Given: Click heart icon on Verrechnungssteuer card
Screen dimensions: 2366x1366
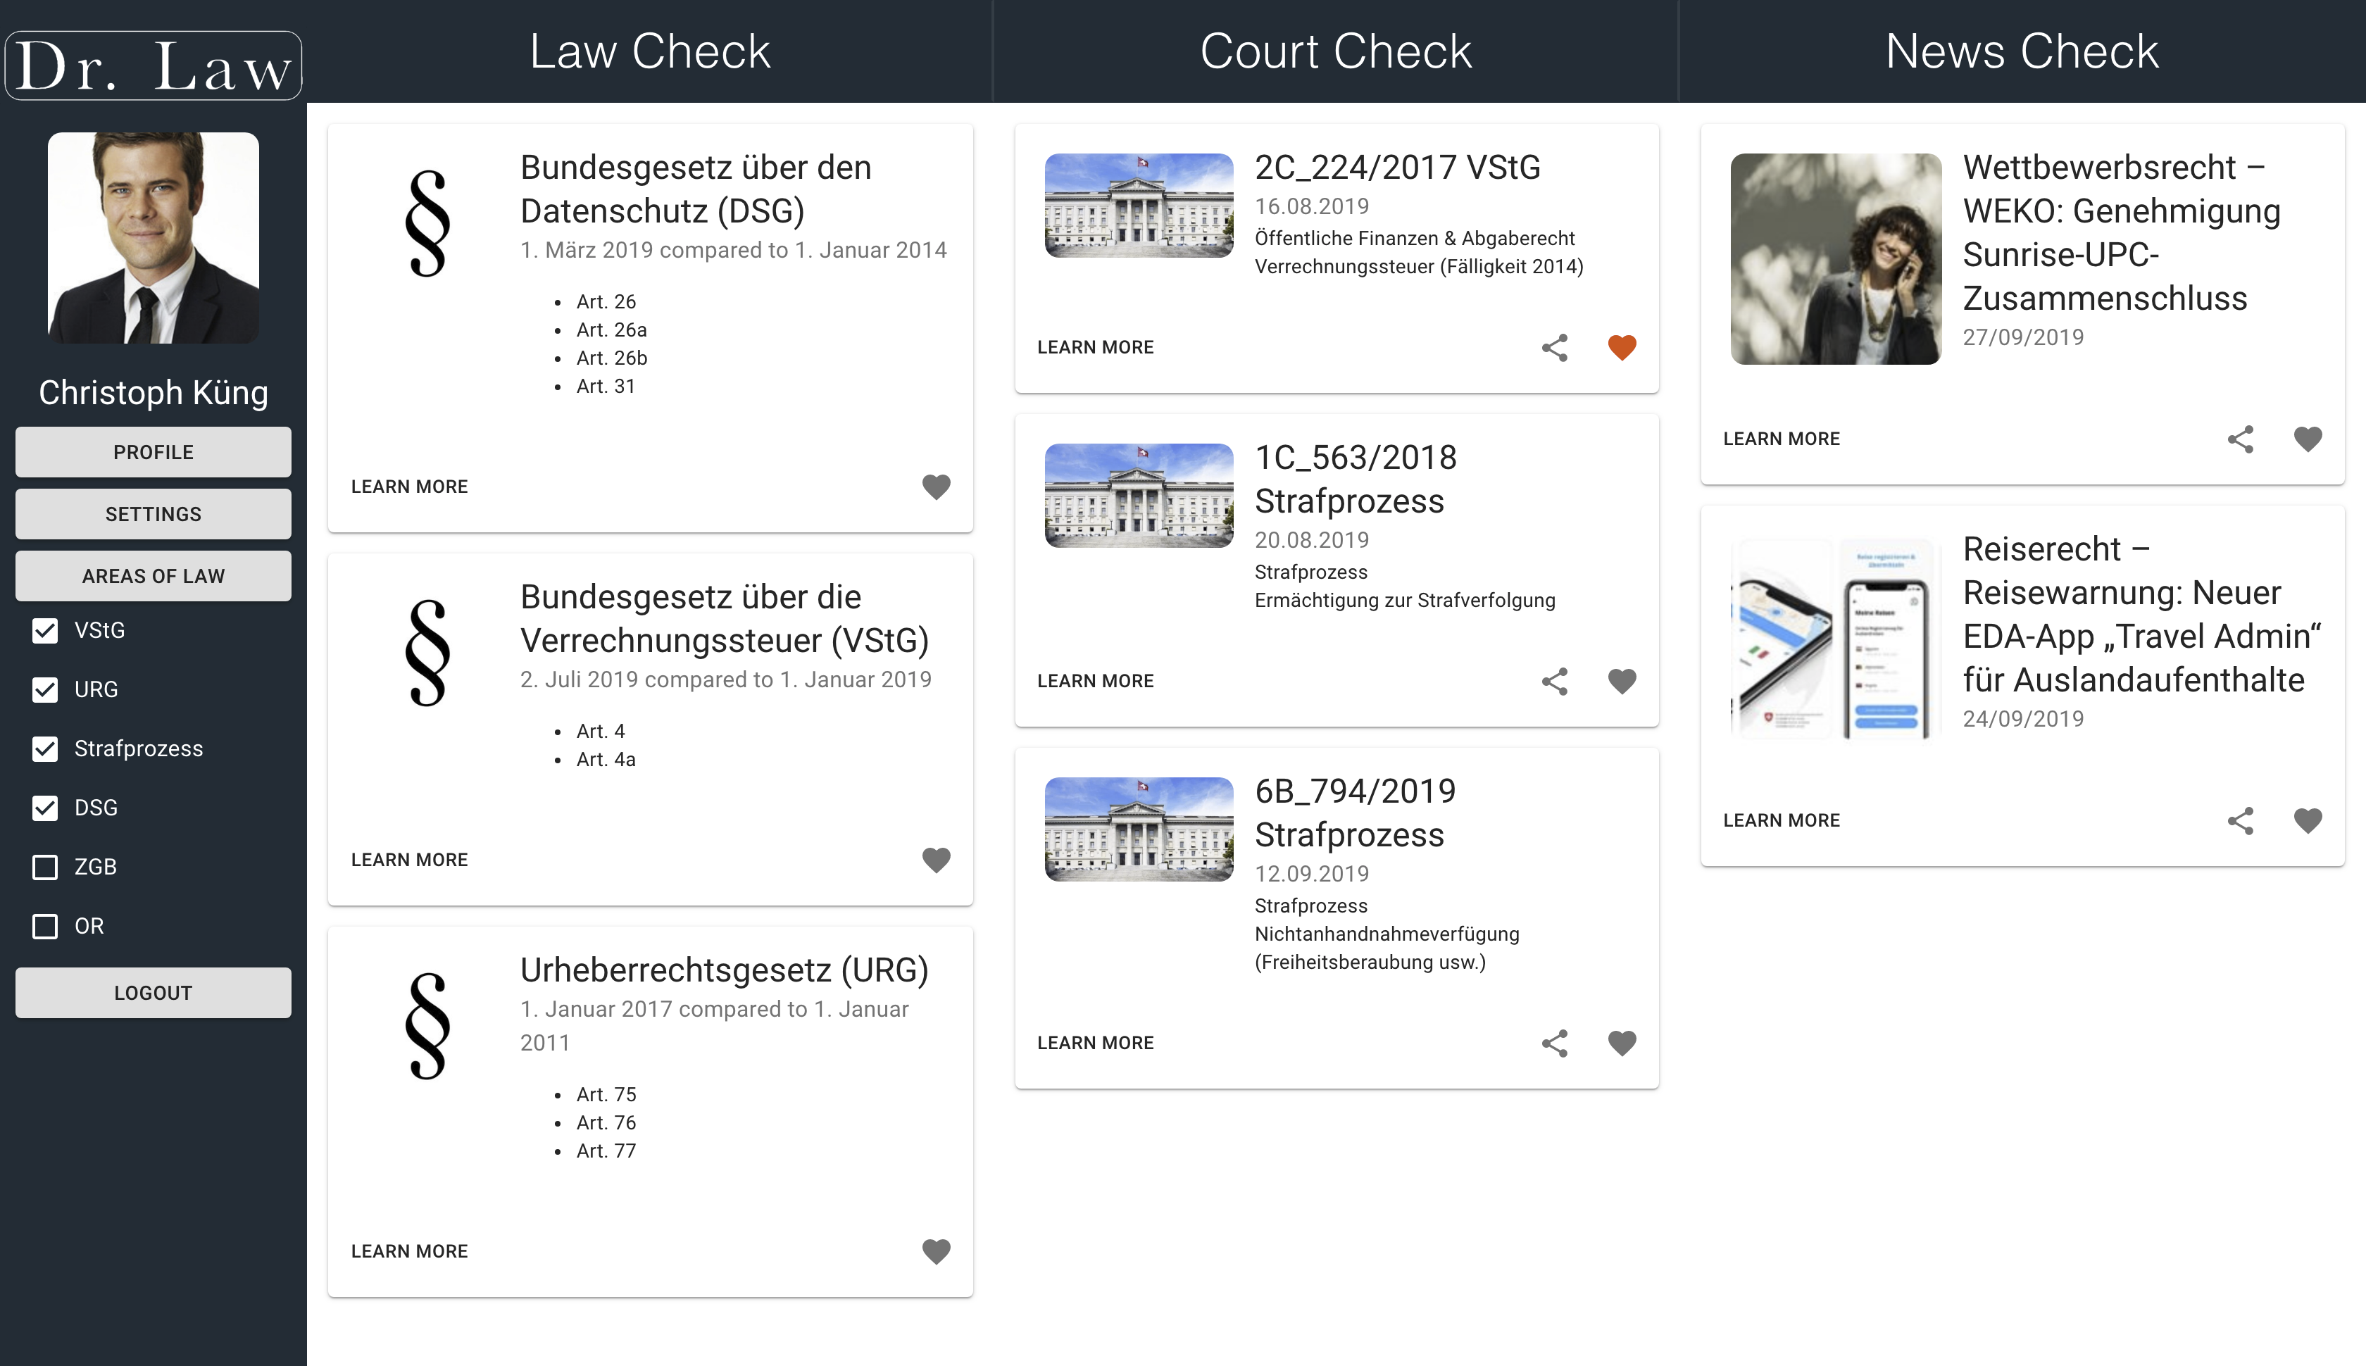Looking at the screenshot, I should [x=935, y=859].
